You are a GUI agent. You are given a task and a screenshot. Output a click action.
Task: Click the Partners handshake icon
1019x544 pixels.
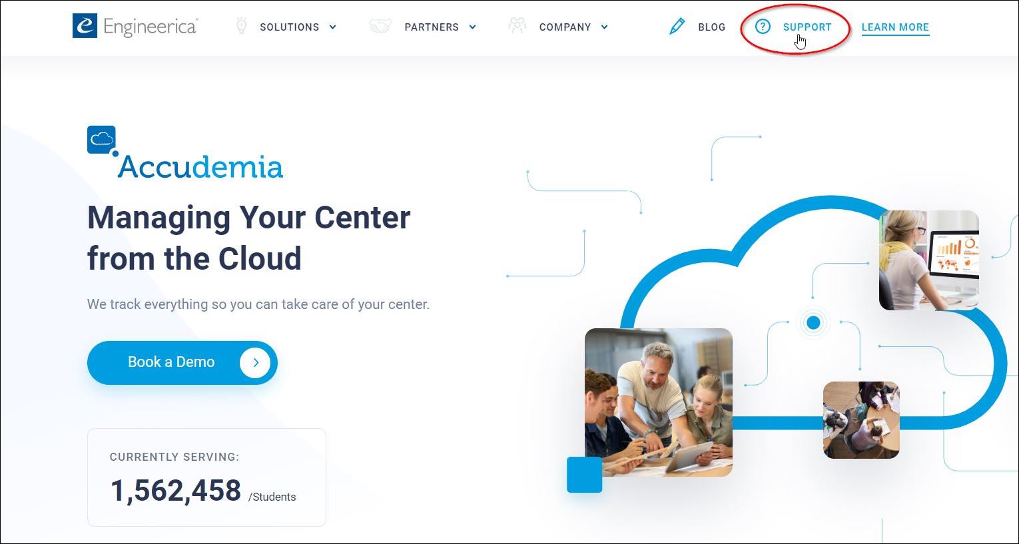[x=380, y=27]
